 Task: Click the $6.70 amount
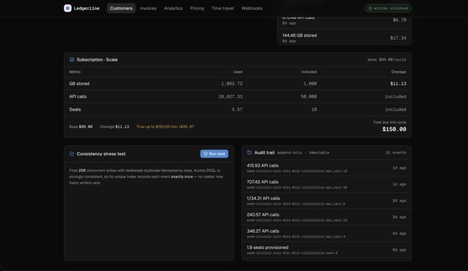click(x=399, y=20)
